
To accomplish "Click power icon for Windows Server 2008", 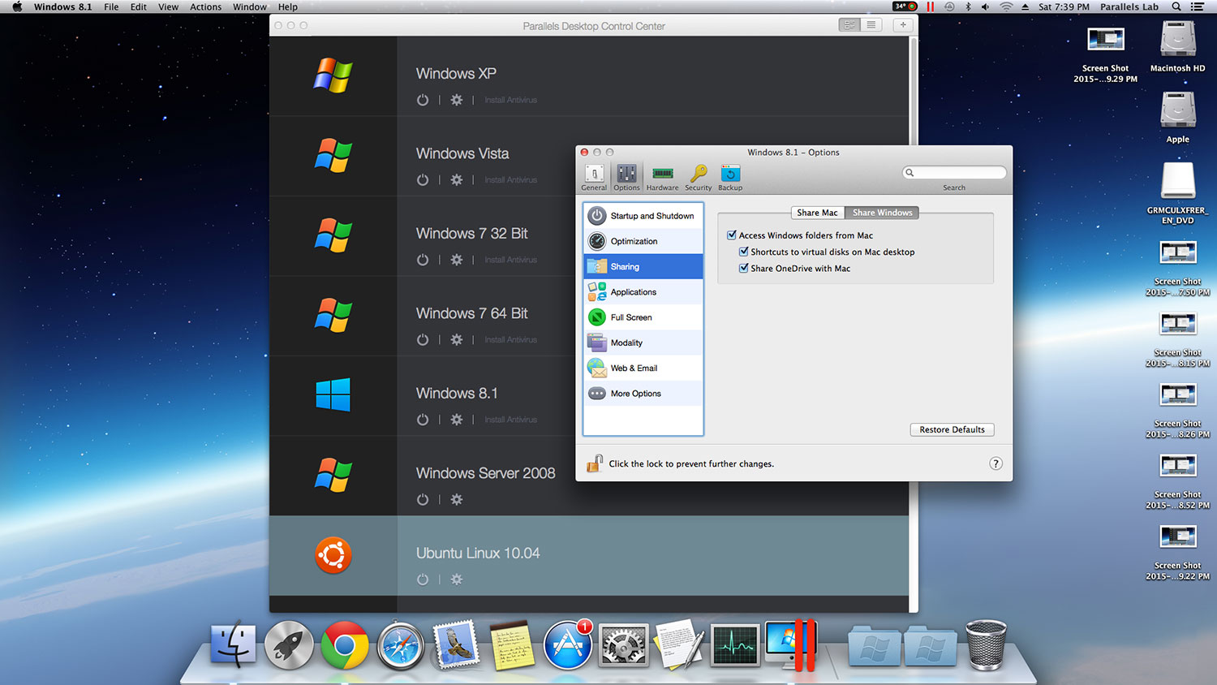I will coord(423,499).
